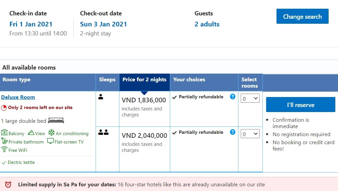The width and height of the screenshot is (338, 191).
Task: Click the Change search button
Action: (x=302, y=16)
